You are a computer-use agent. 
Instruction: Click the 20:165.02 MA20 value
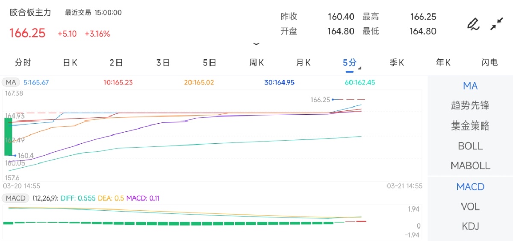(199, 82)
